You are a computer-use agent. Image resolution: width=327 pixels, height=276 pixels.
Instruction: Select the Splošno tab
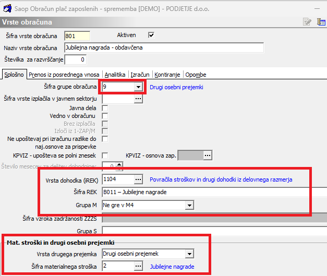point(14,75)
